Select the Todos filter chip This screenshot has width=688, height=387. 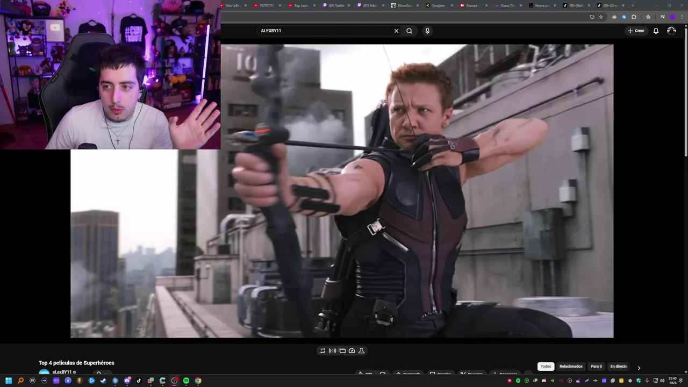click(546, 367)
